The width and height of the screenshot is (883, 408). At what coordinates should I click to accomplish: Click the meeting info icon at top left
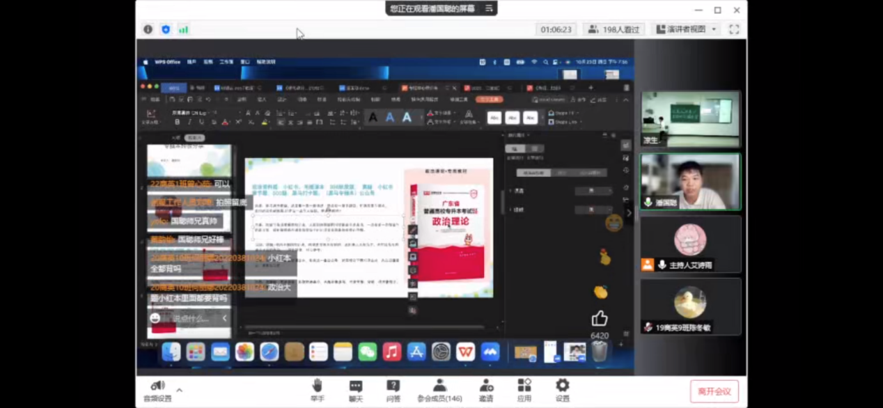148,29
